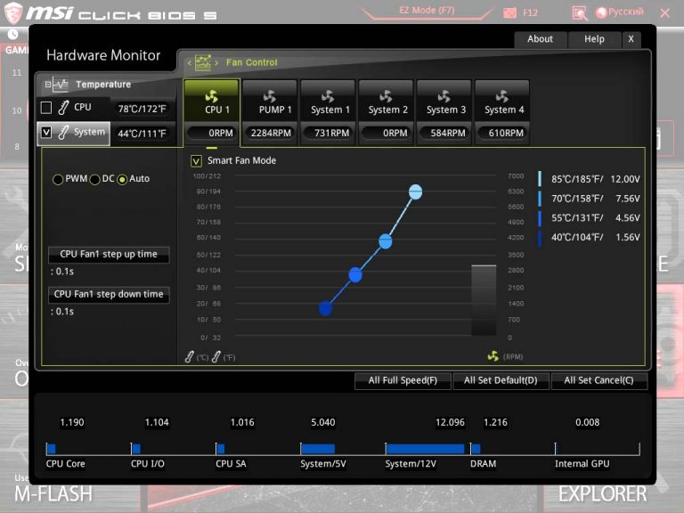Screen dimensions: 684x513
Task: Click the MSI dragon shield logo
Action: [x=13, y=12]
